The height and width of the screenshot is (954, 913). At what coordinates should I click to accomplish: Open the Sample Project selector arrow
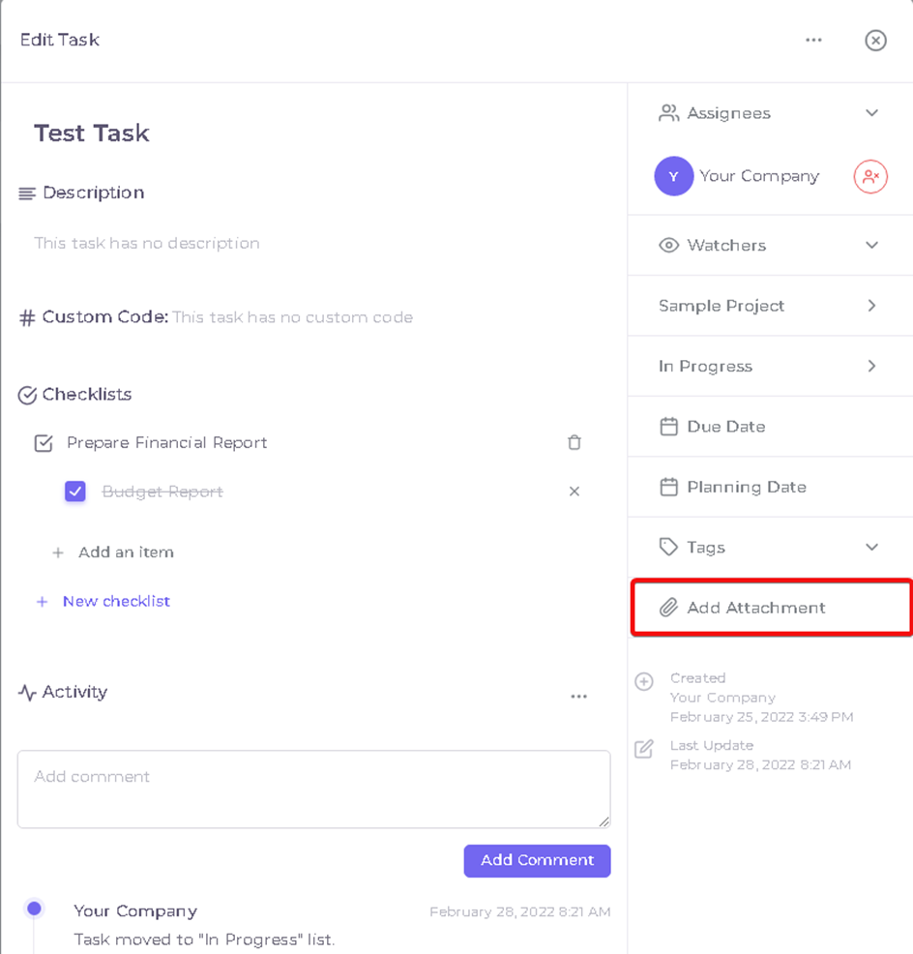pyautogui.click(x=871, y=306)
